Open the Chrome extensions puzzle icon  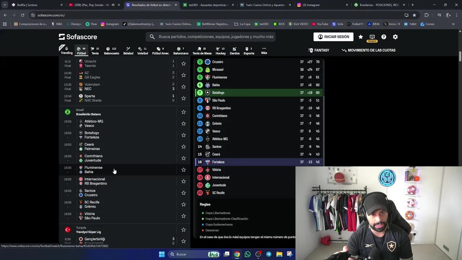(426, 15)
